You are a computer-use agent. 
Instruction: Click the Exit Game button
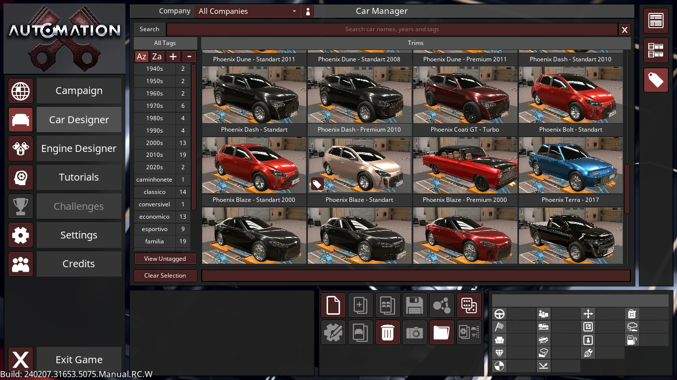[x=79, y=360]
